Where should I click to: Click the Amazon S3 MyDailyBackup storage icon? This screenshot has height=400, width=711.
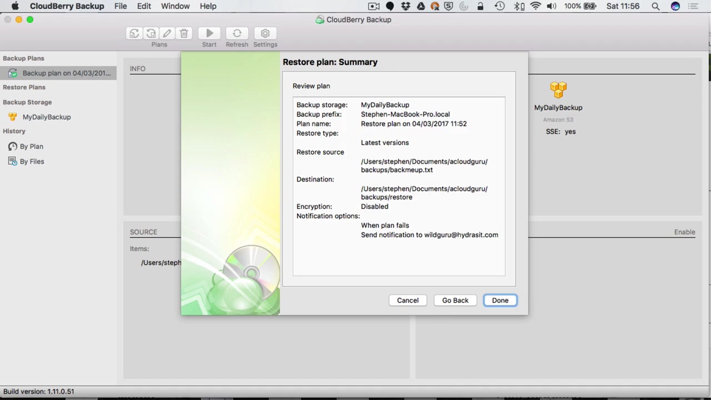[558, 90]
